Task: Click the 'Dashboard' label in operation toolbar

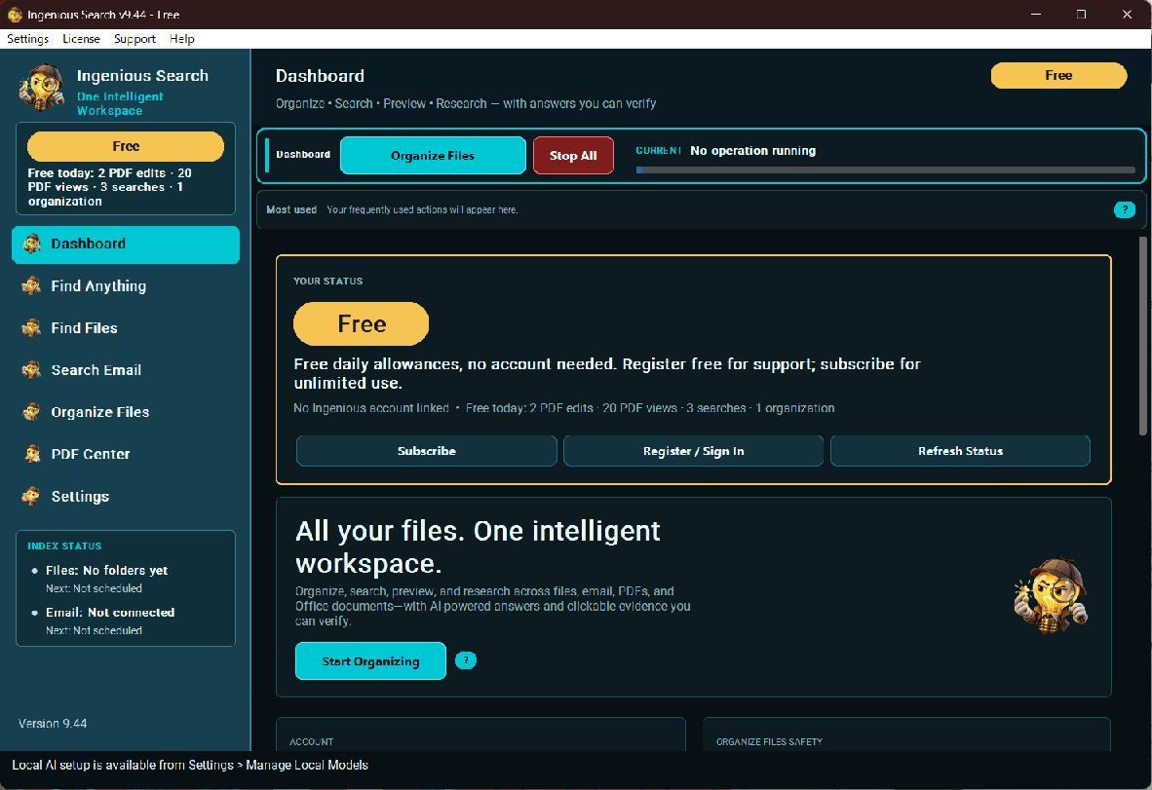Action: point(303,154)
